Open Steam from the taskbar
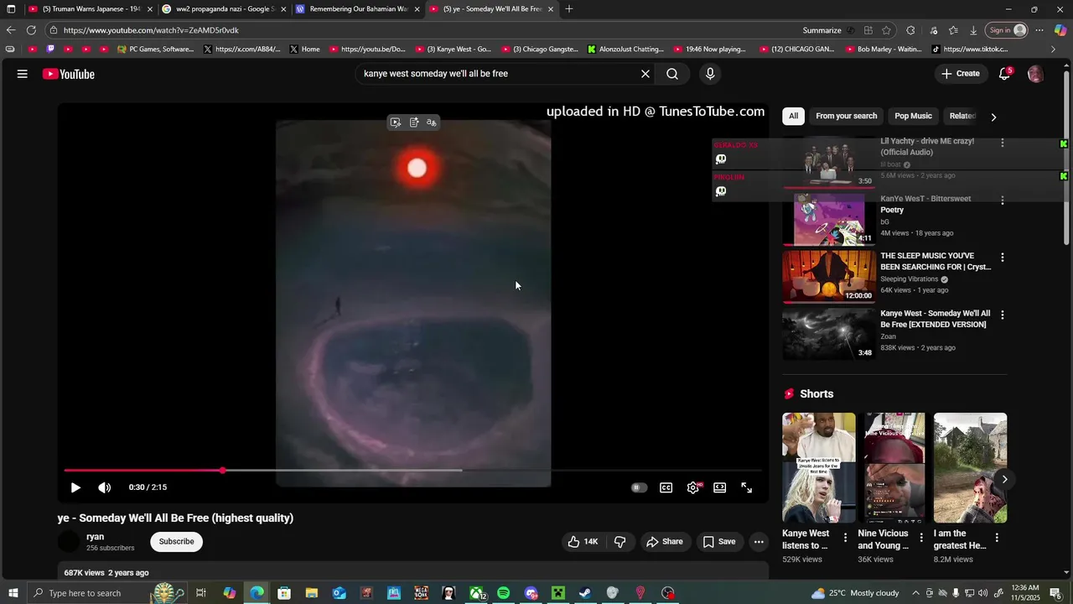Viewport: 1073px width, 604px height. 585,593
